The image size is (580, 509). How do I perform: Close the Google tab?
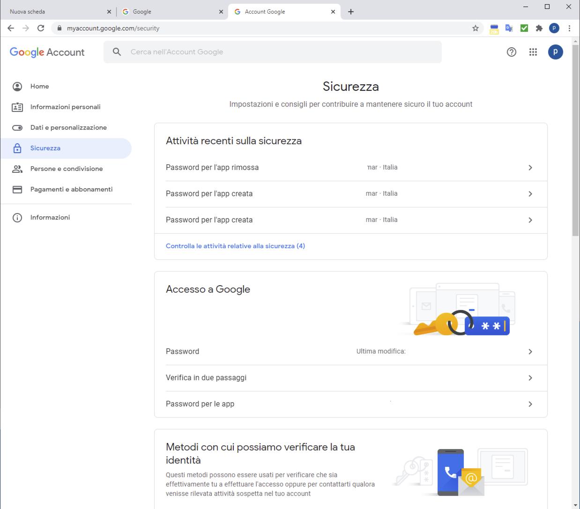tap(221, 12)
